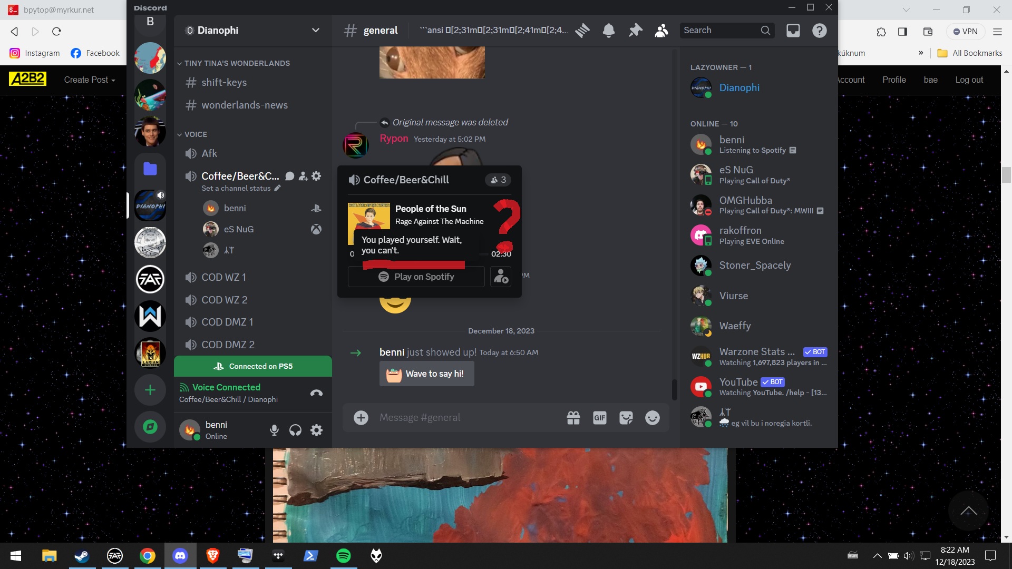Select OMGHubba in member list
This screenshot has height=569, width=1012.
[758, 205]
